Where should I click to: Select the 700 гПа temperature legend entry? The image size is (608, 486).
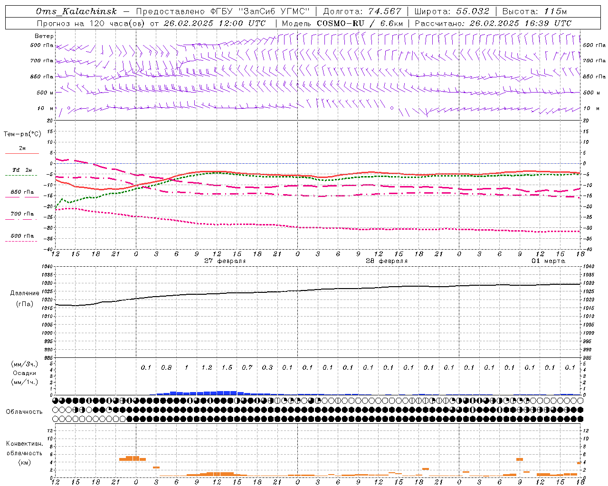click(x=22, y=214)
